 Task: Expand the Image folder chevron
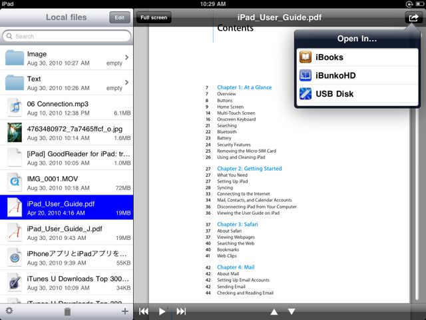point(127,57)
